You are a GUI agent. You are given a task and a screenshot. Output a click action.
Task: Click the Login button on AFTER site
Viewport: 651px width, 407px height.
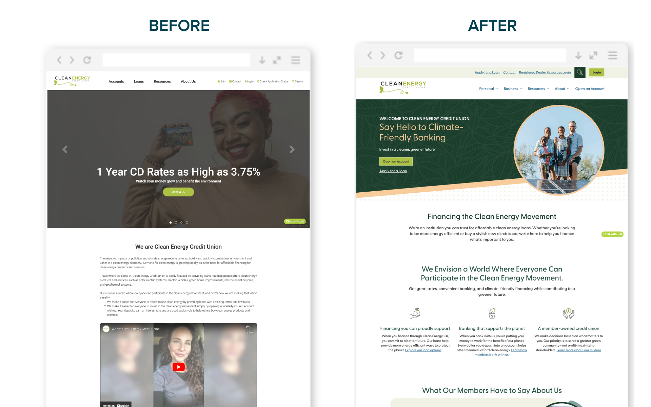[x=597, y=72]
